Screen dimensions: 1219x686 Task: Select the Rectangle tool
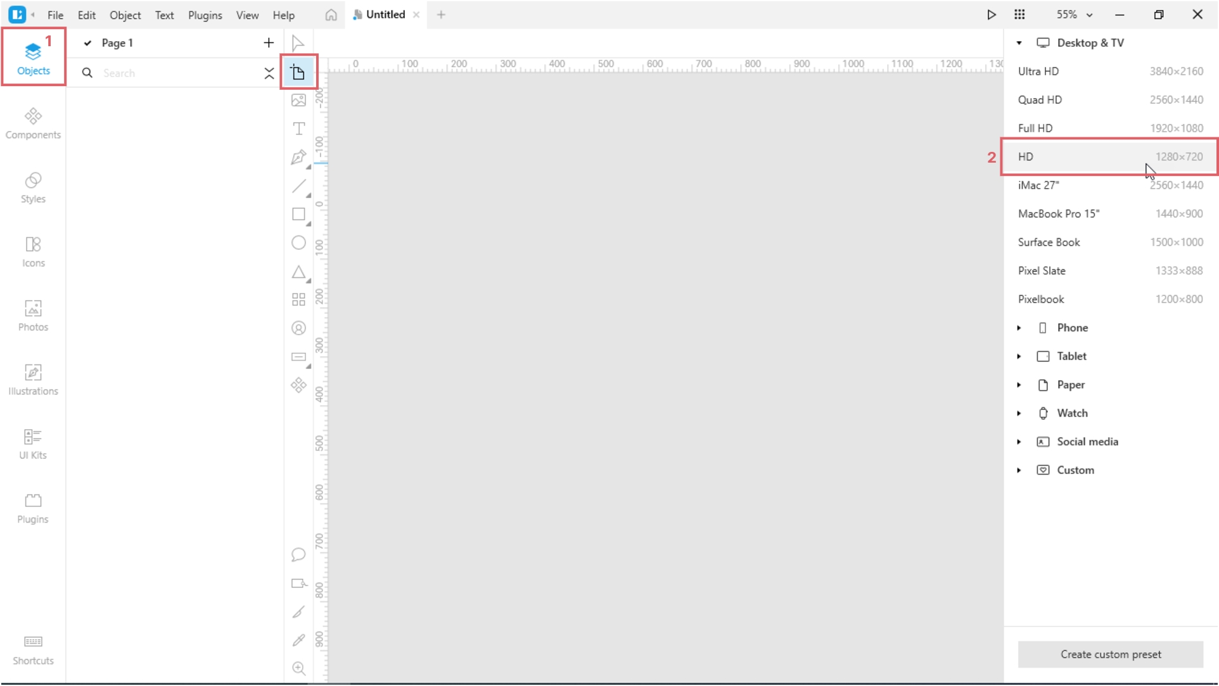[298, 215]
